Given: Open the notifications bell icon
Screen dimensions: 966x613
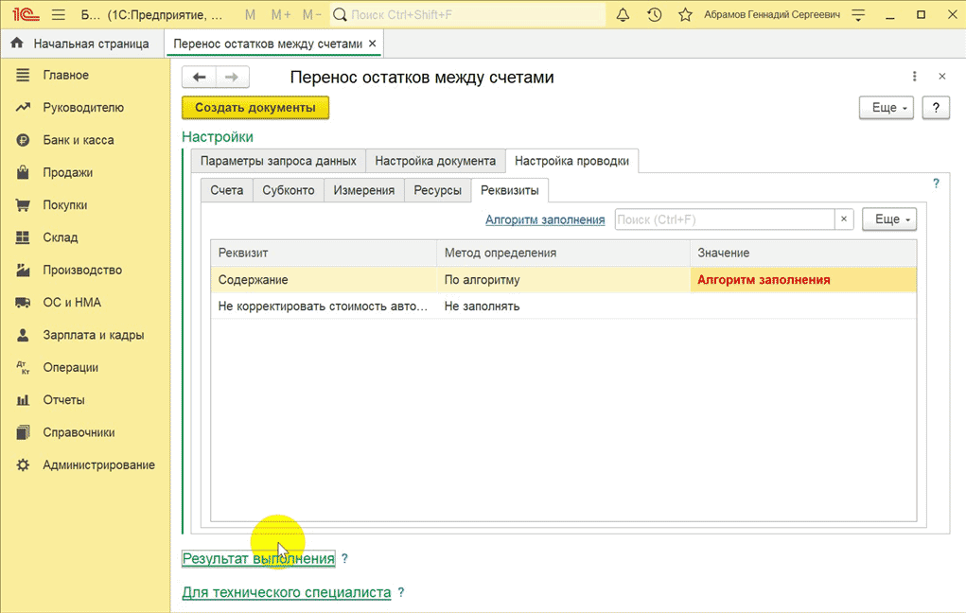Looking at the screenshot, I should 623,15.
